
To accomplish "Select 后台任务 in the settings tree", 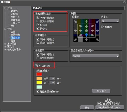I will (15, 17).
